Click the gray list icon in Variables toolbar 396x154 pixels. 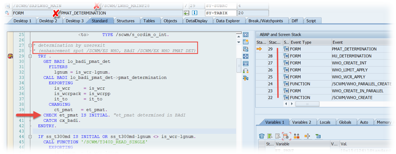277,137
